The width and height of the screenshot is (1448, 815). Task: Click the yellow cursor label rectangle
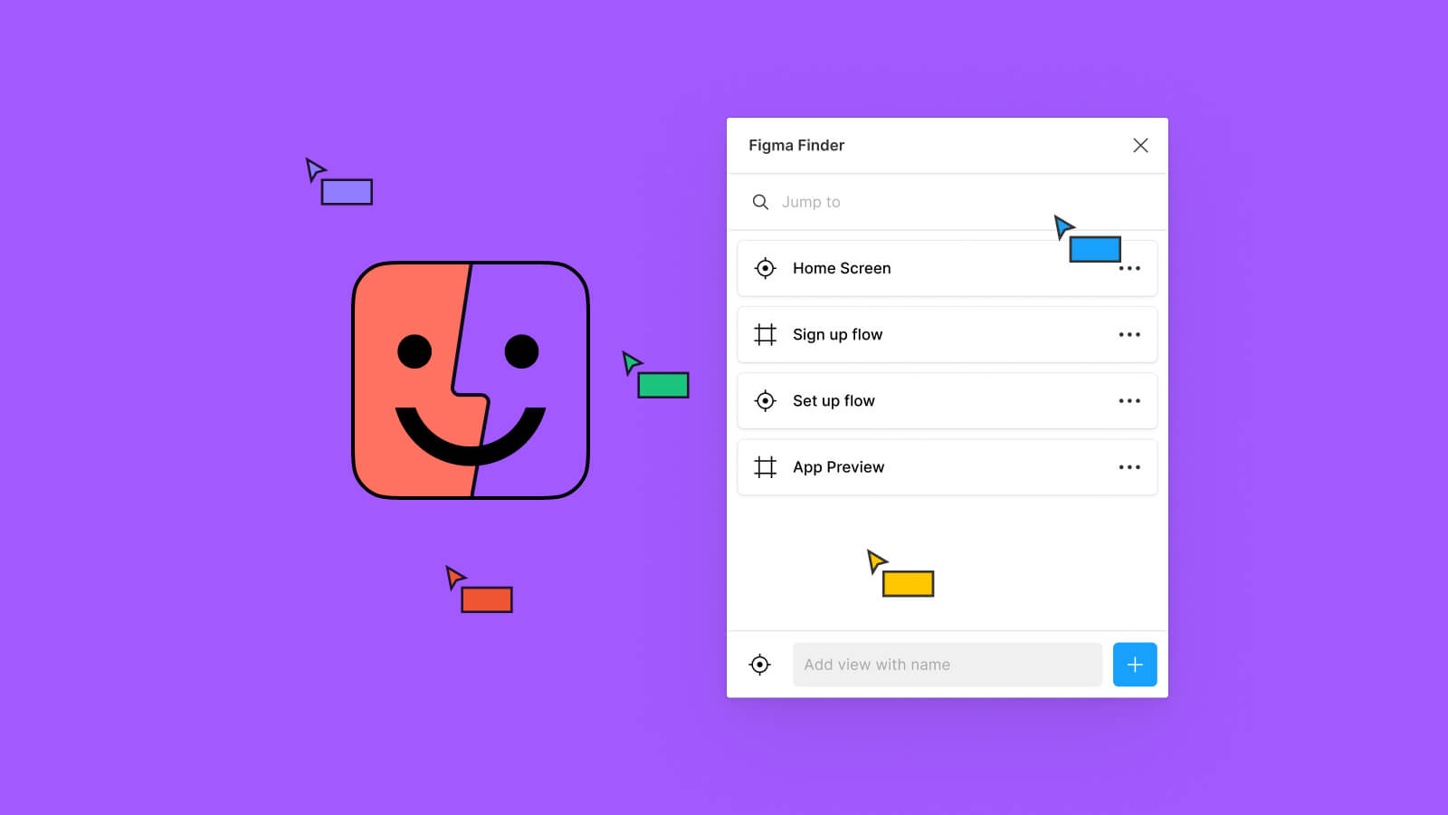pyautogui.click(x=908, y=584)
